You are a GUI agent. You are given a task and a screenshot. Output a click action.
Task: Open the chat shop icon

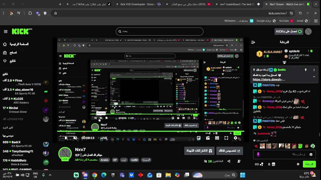(x=274, y=164)
